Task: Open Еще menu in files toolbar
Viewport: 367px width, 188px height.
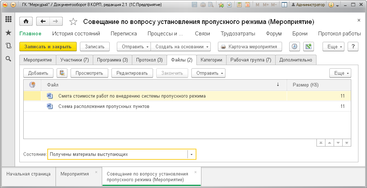Action: click(340, 73)
